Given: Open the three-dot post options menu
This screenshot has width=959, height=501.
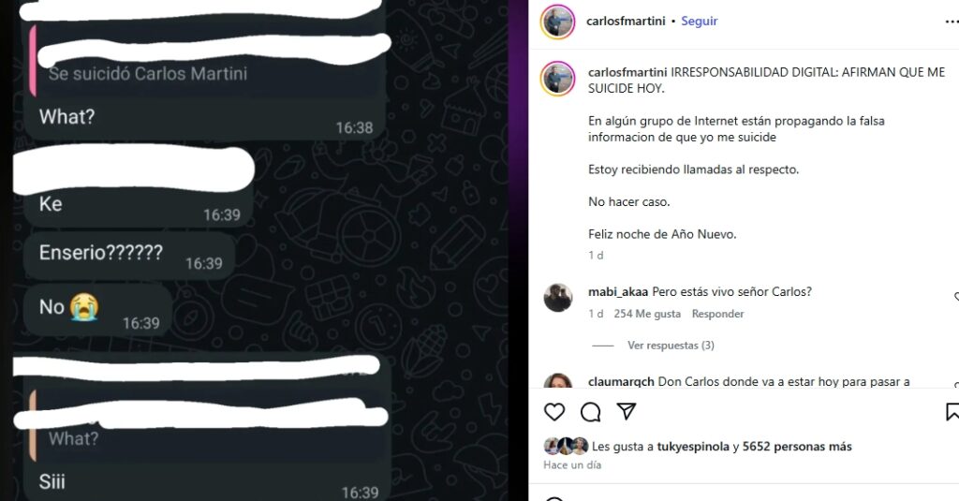Looking at the screenshot, I should (952, 22).
